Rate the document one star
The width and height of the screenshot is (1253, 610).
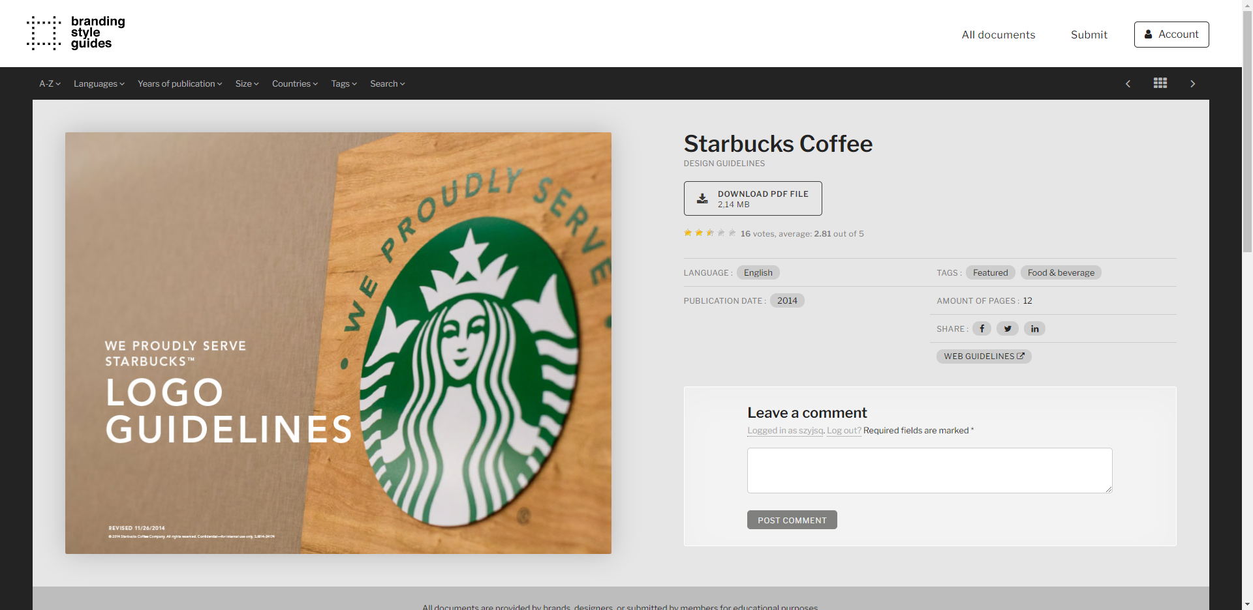(688, 233)
